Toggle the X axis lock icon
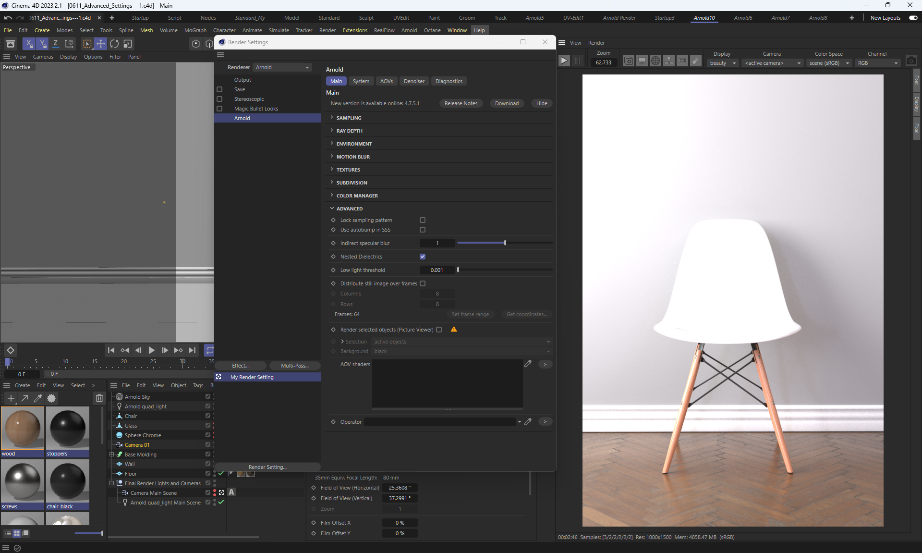 (x=29, y=44)
